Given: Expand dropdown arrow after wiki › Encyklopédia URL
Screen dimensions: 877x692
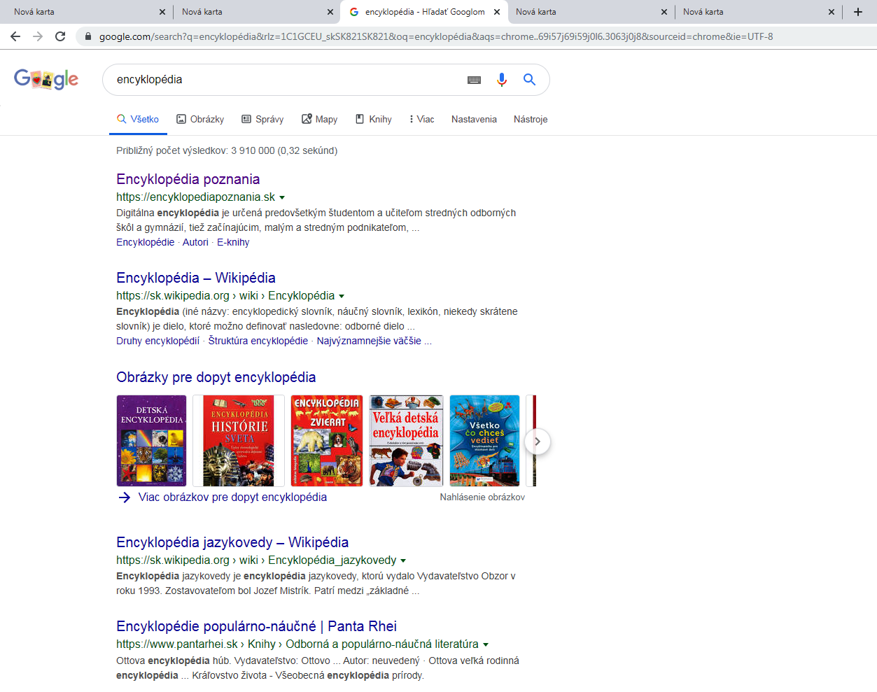Looking at the screenshot, I should click(342, 297).
